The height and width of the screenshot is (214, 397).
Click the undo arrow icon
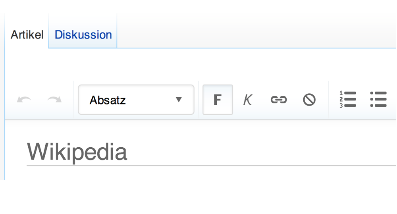click(x=24, y=100)
